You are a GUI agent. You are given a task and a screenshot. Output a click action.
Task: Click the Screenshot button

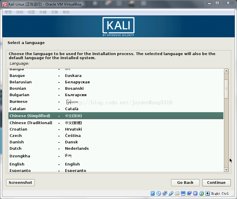pyautogui.click(x=20, y=183)
